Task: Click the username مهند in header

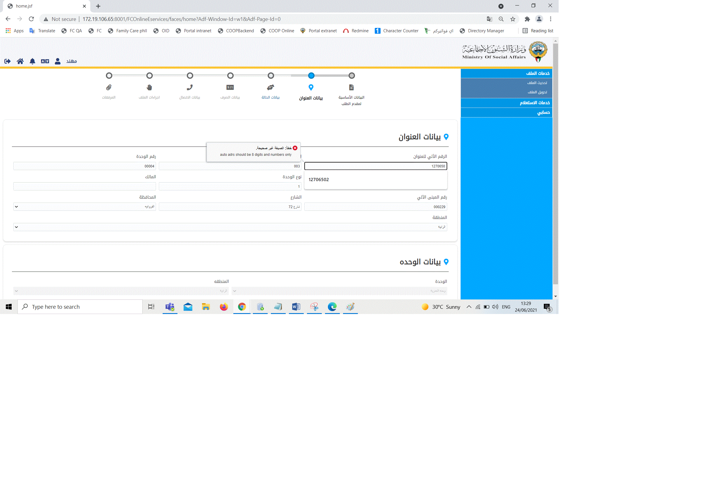Action: tap(72, 61)
